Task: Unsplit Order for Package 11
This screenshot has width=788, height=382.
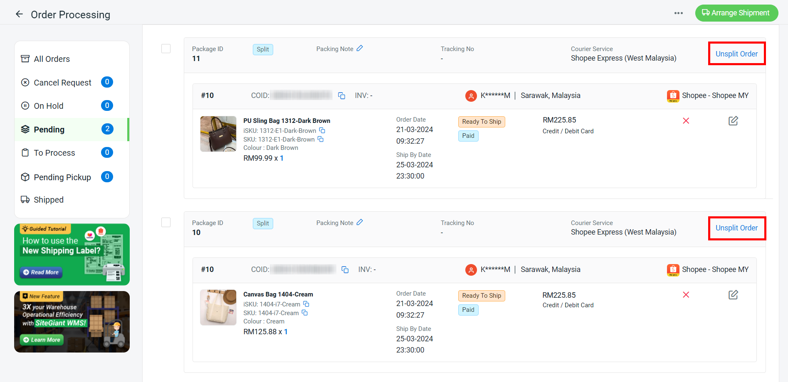Action: pos(736,54)
